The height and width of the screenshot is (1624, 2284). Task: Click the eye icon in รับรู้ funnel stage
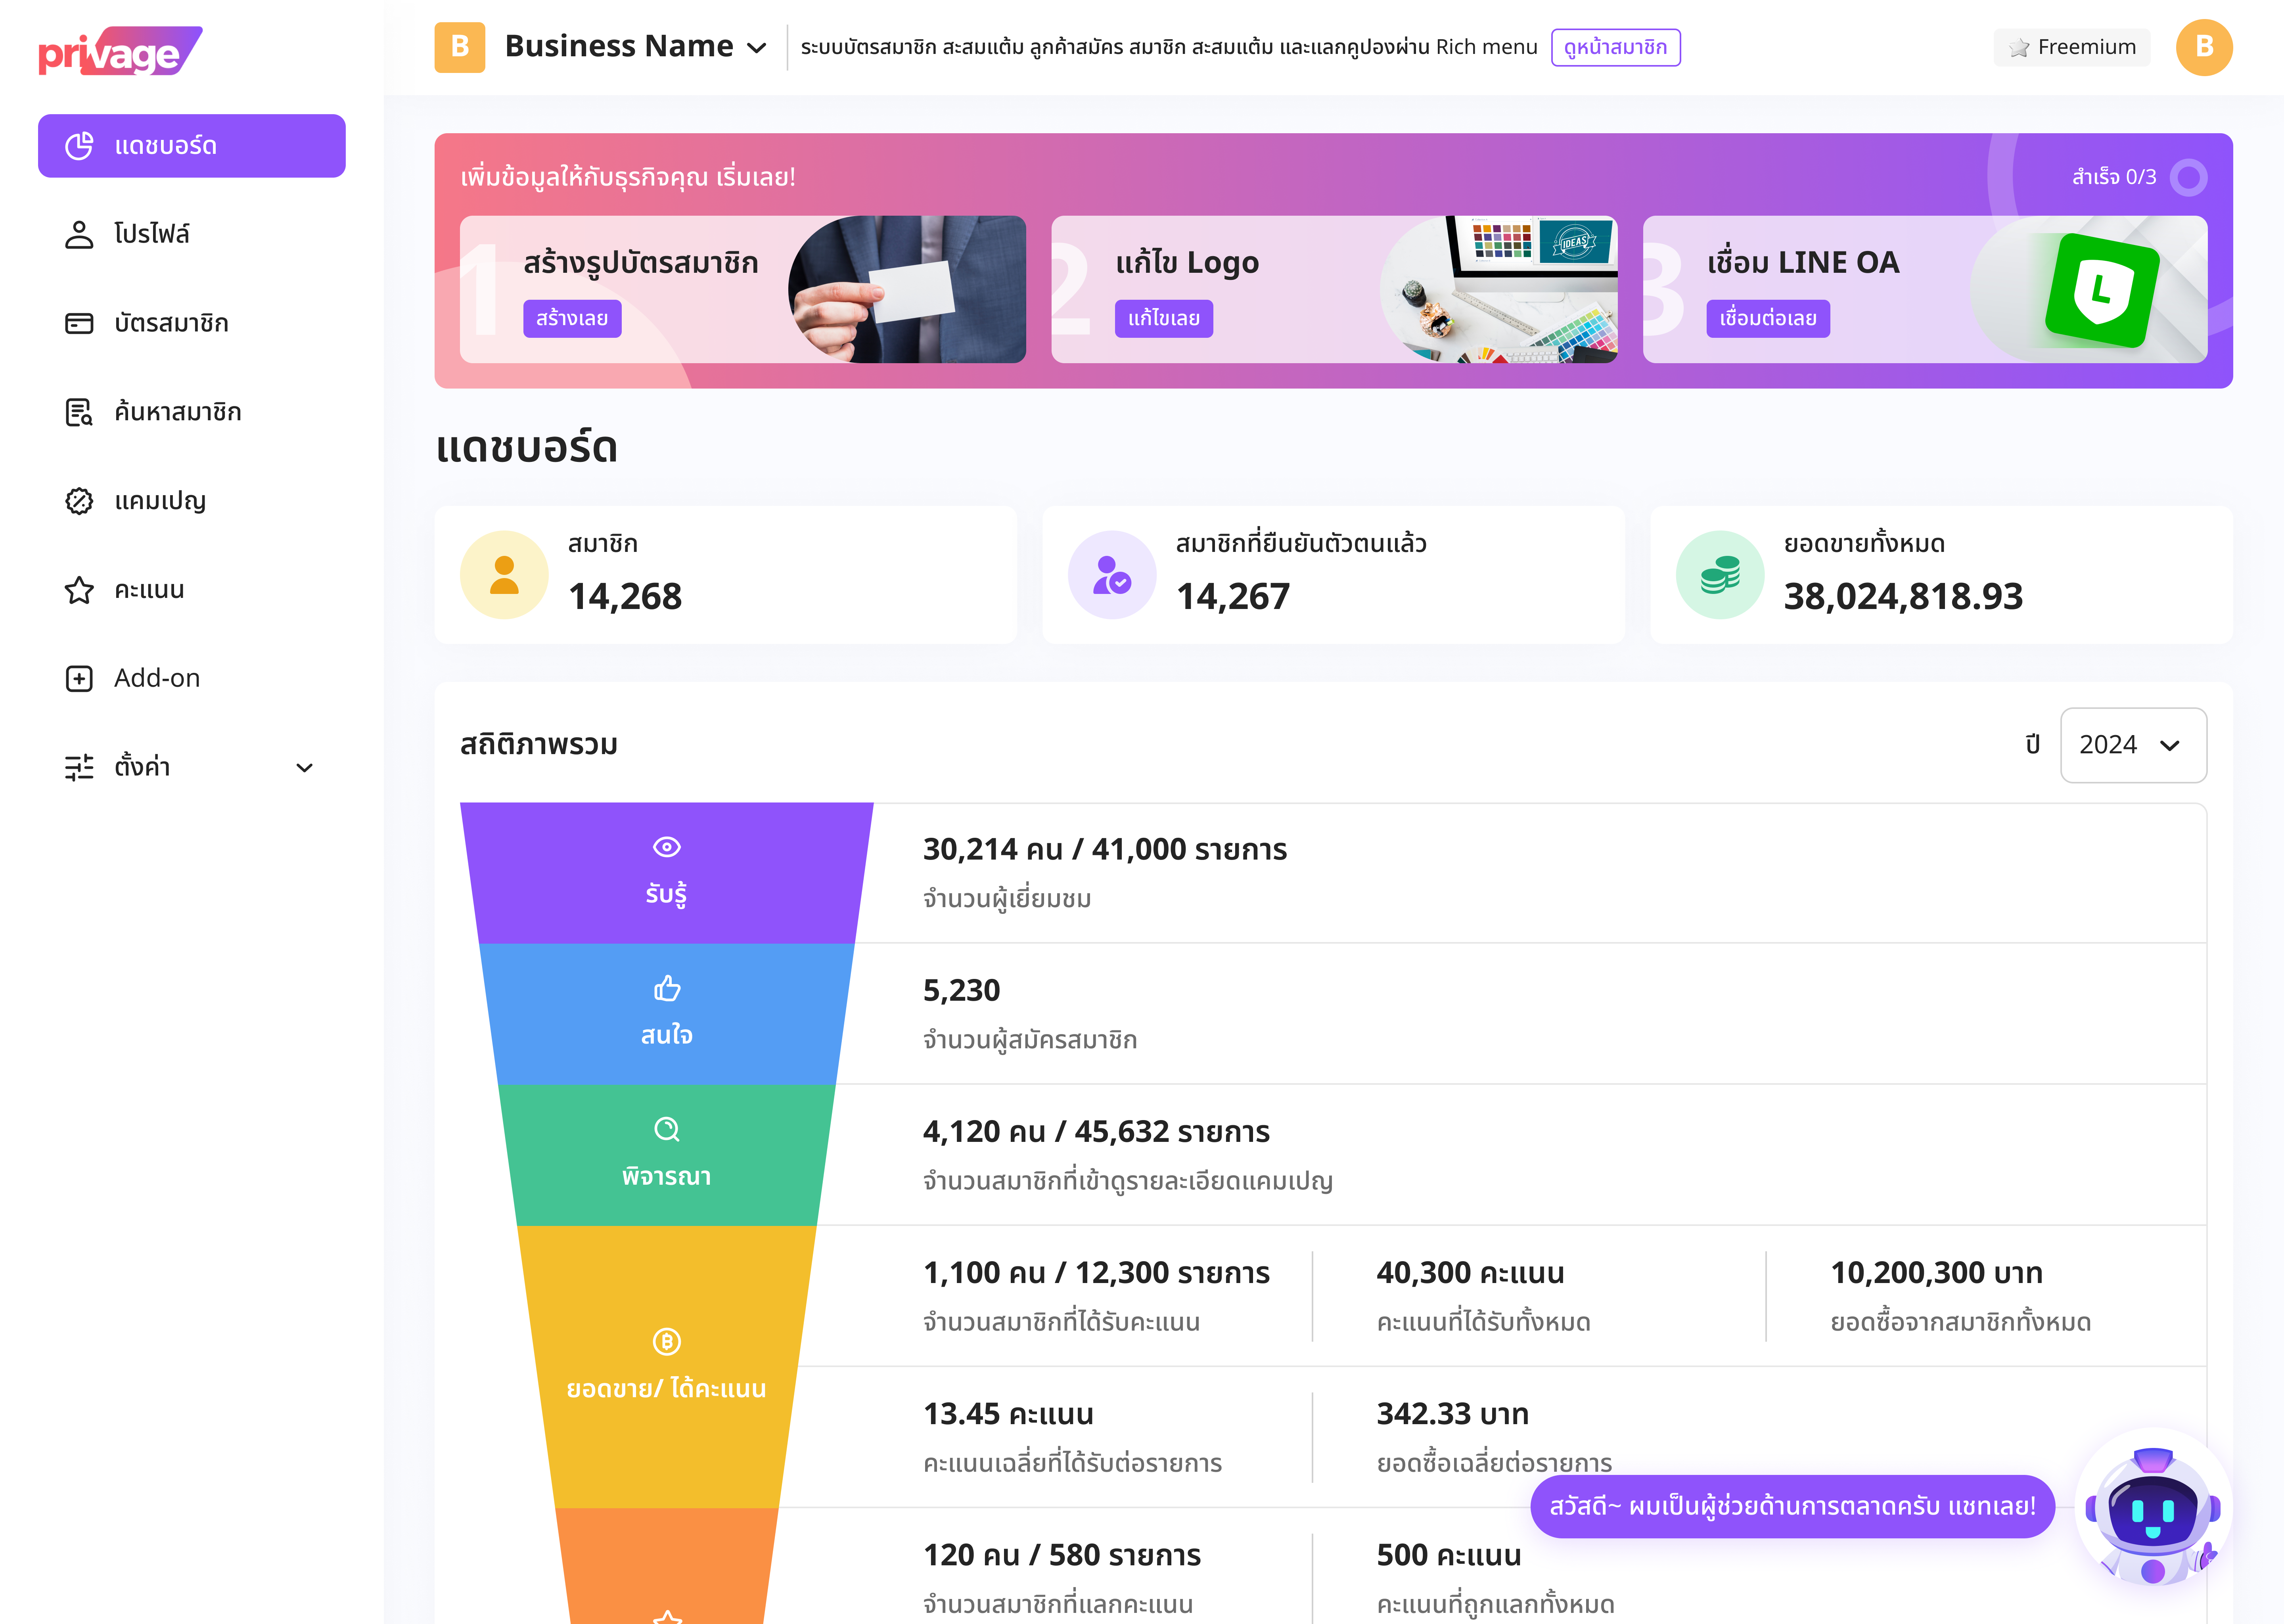click(x=667, y=847)
